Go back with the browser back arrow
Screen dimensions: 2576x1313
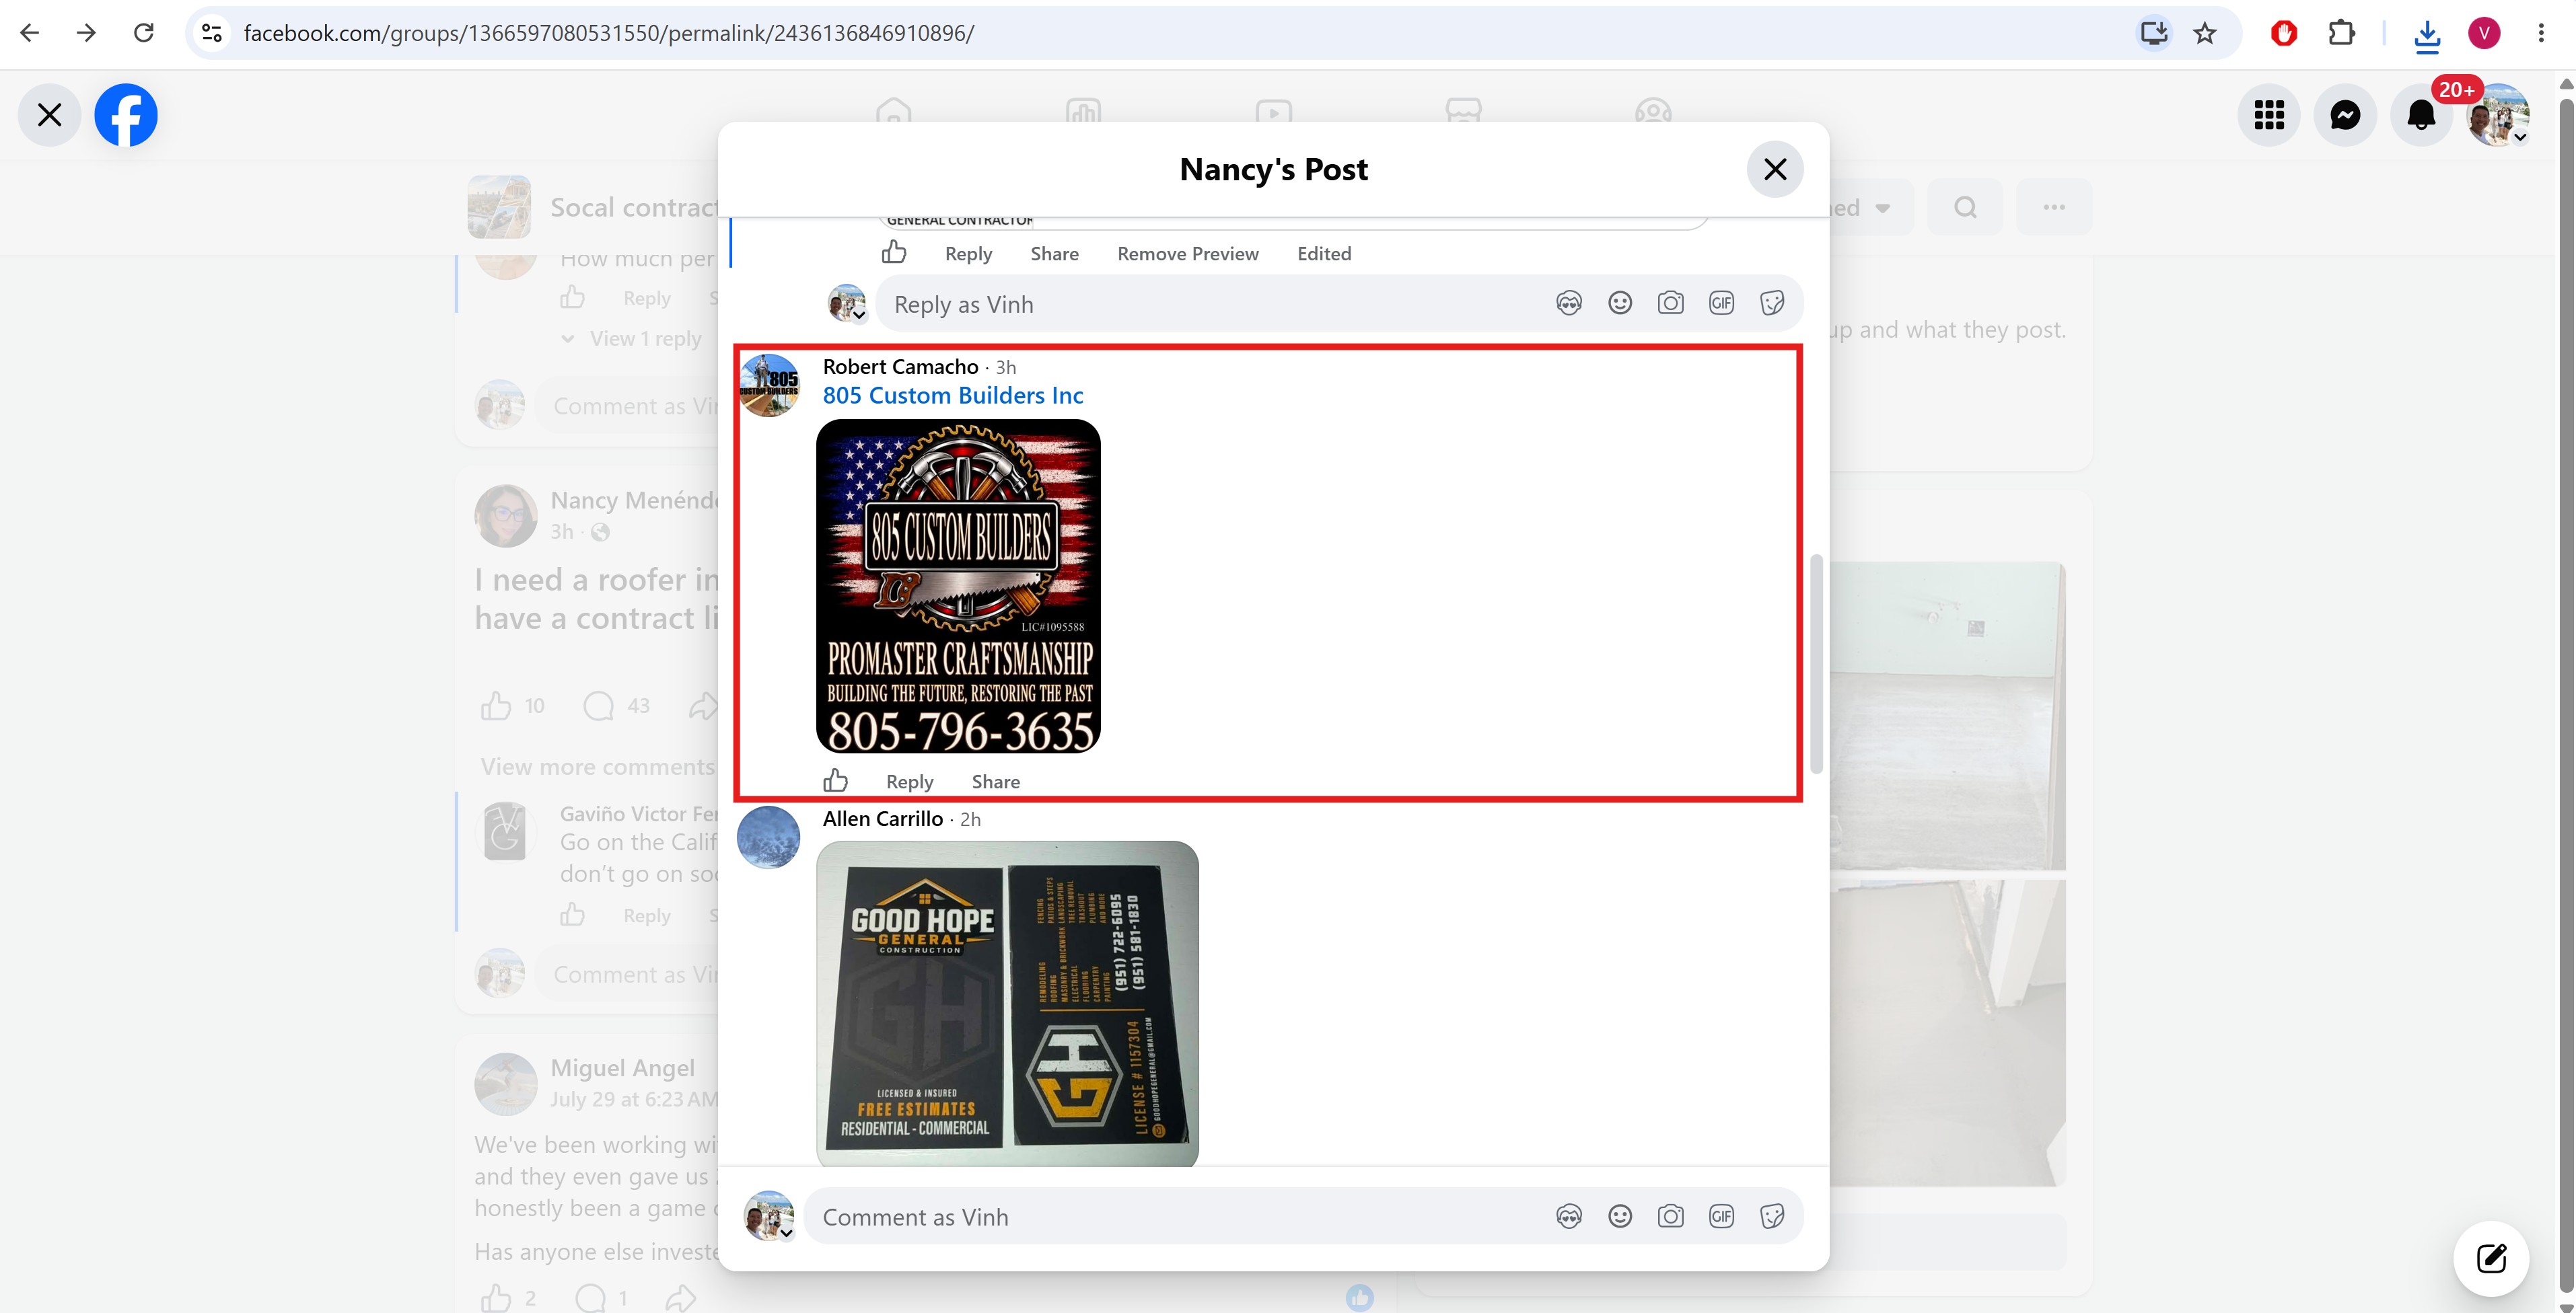(x=30, y=33)
